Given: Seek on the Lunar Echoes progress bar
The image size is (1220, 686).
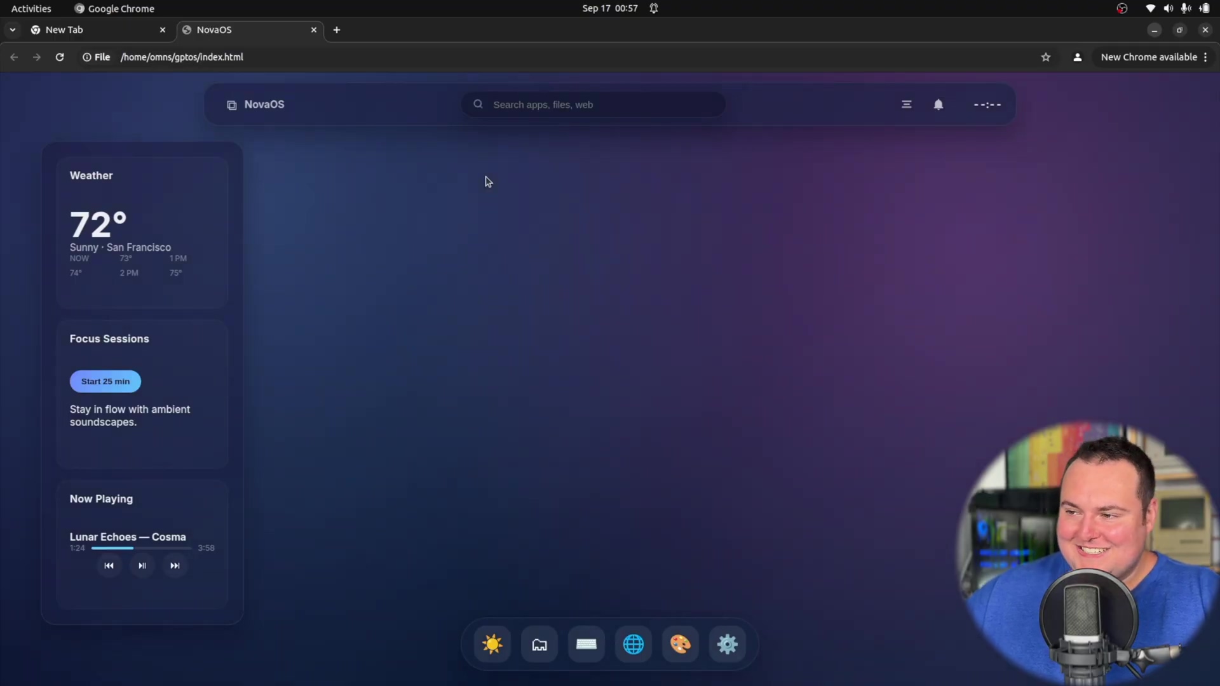Looking at the screenshot, I should point(141,548).
